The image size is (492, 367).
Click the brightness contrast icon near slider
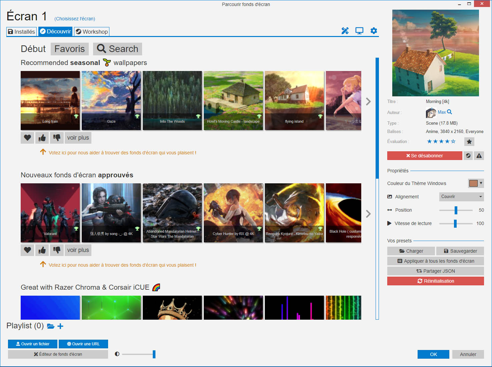pyautogui.click(x=117, y=354)
